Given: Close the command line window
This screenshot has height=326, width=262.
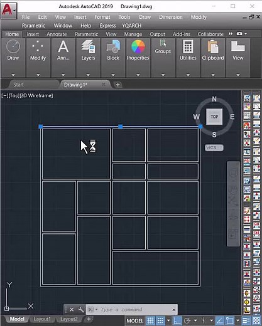Looking at the screenshot, I should tap(72, 310).
